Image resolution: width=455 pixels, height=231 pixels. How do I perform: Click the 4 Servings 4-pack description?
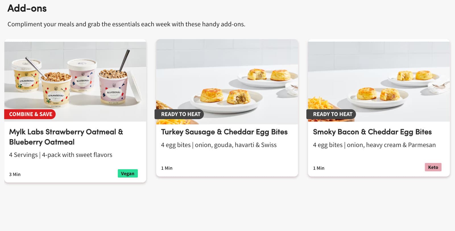(x=61, y=155)
